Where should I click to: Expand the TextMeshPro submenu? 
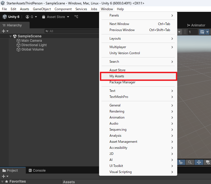pos(138,97)
